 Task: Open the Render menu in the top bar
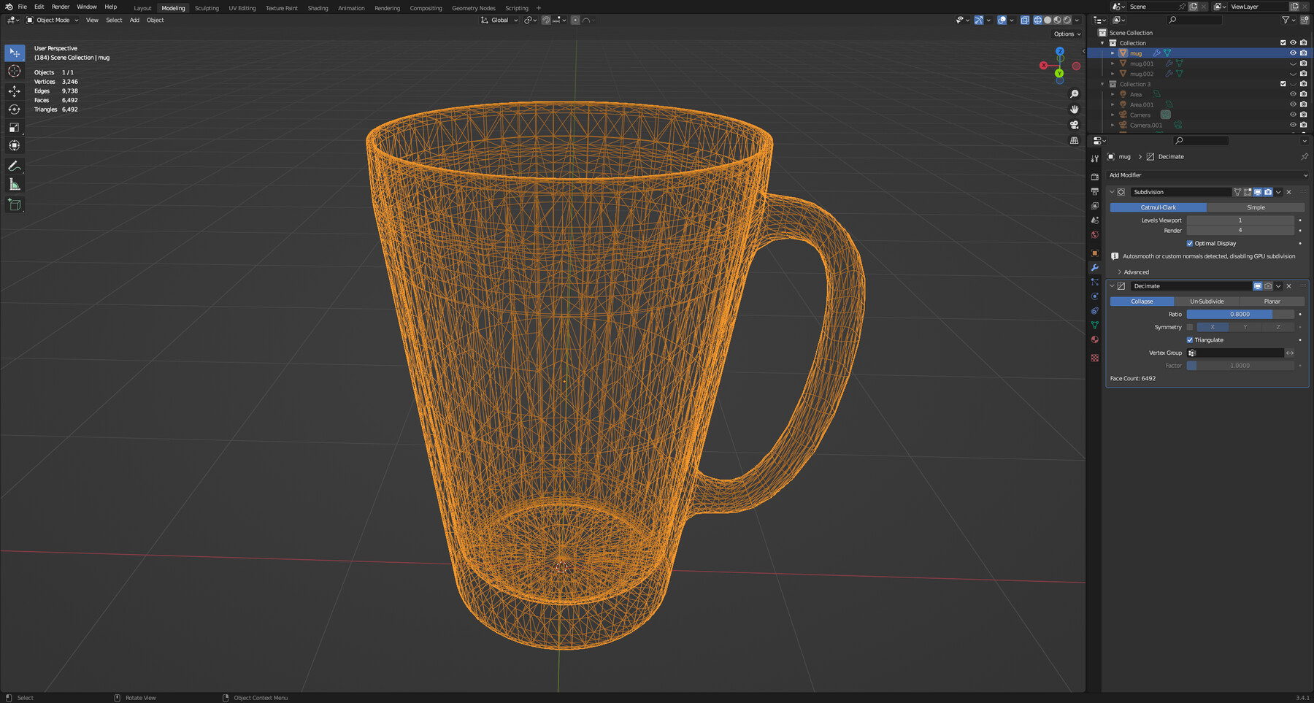[61, 7]
